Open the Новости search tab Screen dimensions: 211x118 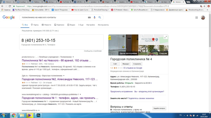[x=46, y=25]
